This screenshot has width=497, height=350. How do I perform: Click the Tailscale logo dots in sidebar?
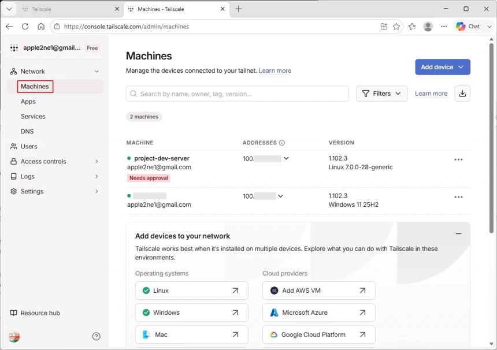(14, 48)
